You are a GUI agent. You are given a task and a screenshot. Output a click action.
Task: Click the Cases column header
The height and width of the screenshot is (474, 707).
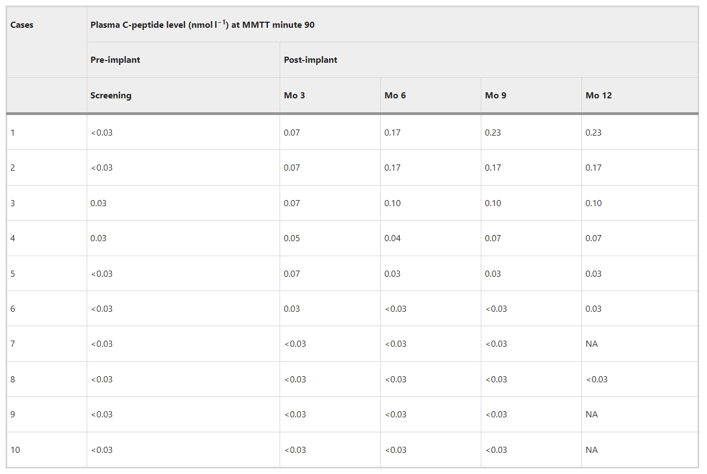pos(22,25)
